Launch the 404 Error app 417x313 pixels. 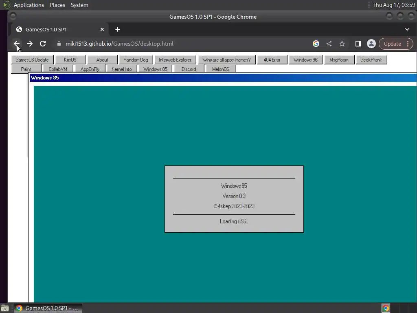pyautogui.click(x=272, y=60)
